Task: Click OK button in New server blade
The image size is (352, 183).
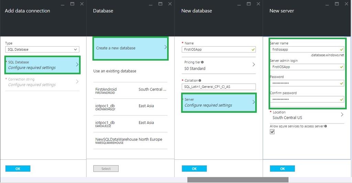Action: click(282, 169)
